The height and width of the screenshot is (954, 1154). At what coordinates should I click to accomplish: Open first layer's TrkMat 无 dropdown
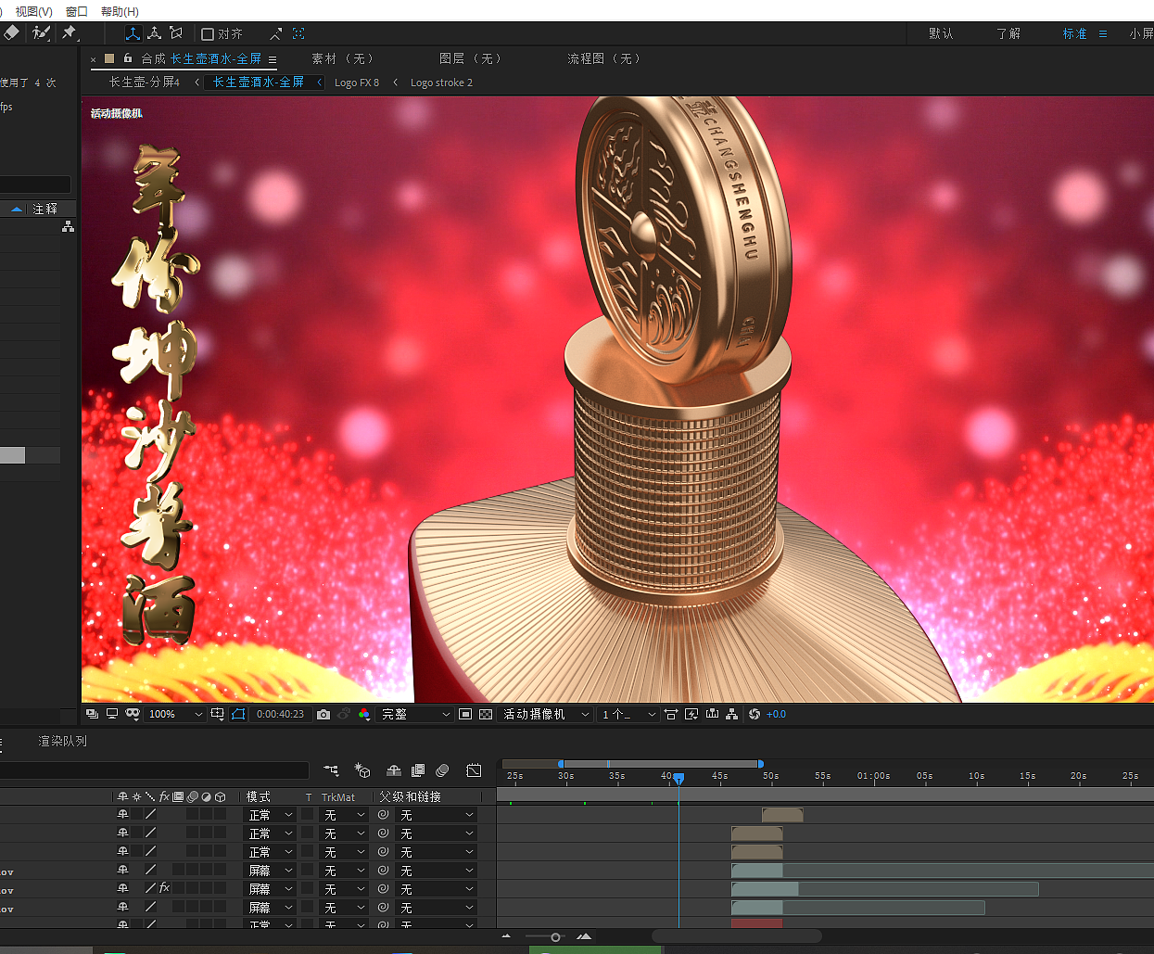tap(344, 815)
